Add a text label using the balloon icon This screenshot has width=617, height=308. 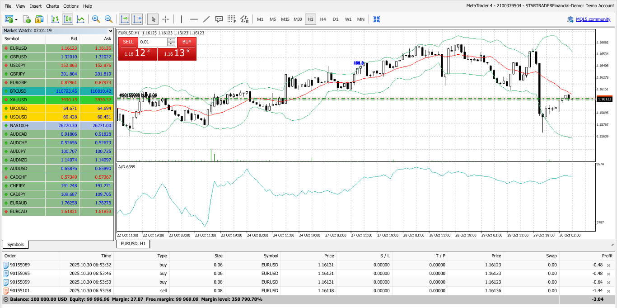[219, 19]
